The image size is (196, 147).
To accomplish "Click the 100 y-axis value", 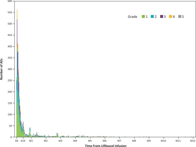I will [10, 115].
